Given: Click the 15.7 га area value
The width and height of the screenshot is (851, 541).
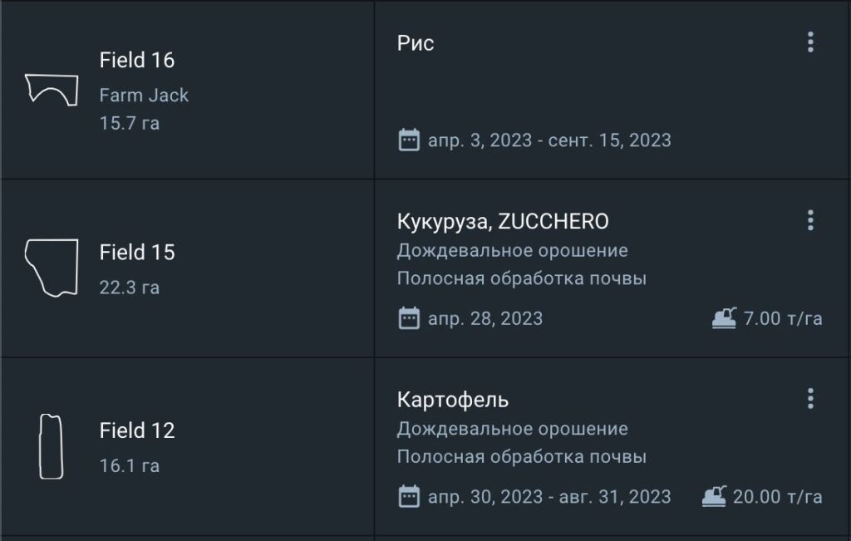Looking at the screenshot, I should tap(130, 123).
